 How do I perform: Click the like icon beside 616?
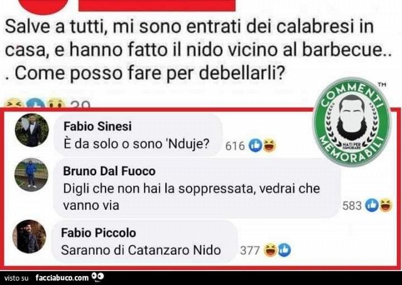pos(256,145)
